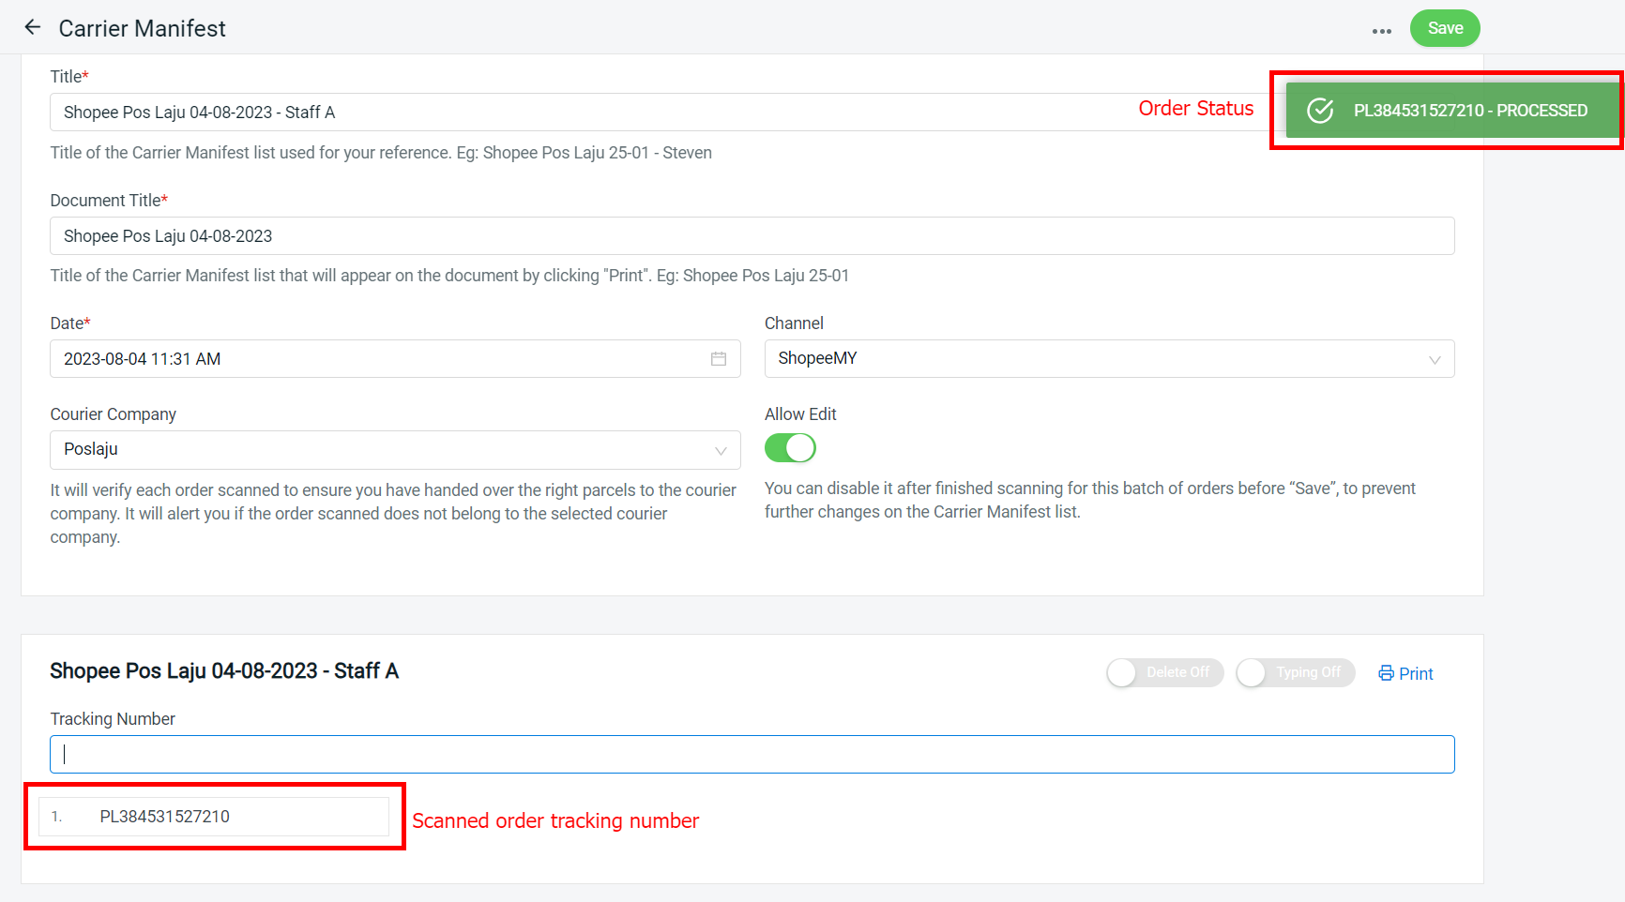
Task: Click the PL384531527210 - PROCESSED notification
Action: [1469, 111]
